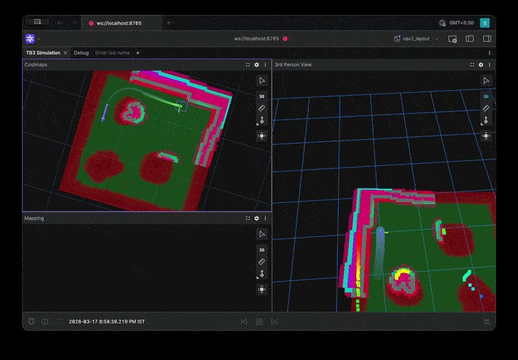Viewport: 518px width, 360px height.
Task: Enter fullscreen for Costmaps panel
Action: pyautogui.click(x=248, y=65)
